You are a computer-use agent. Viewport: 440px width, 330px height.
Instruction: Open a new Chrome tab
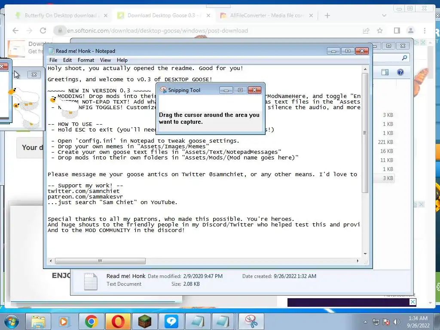pos(327,15)
